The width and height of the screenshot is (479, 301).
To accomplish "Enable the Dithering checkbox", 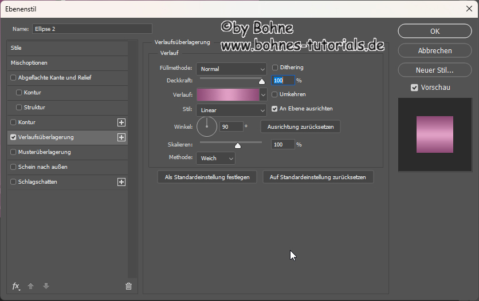I will click(275, 68).
